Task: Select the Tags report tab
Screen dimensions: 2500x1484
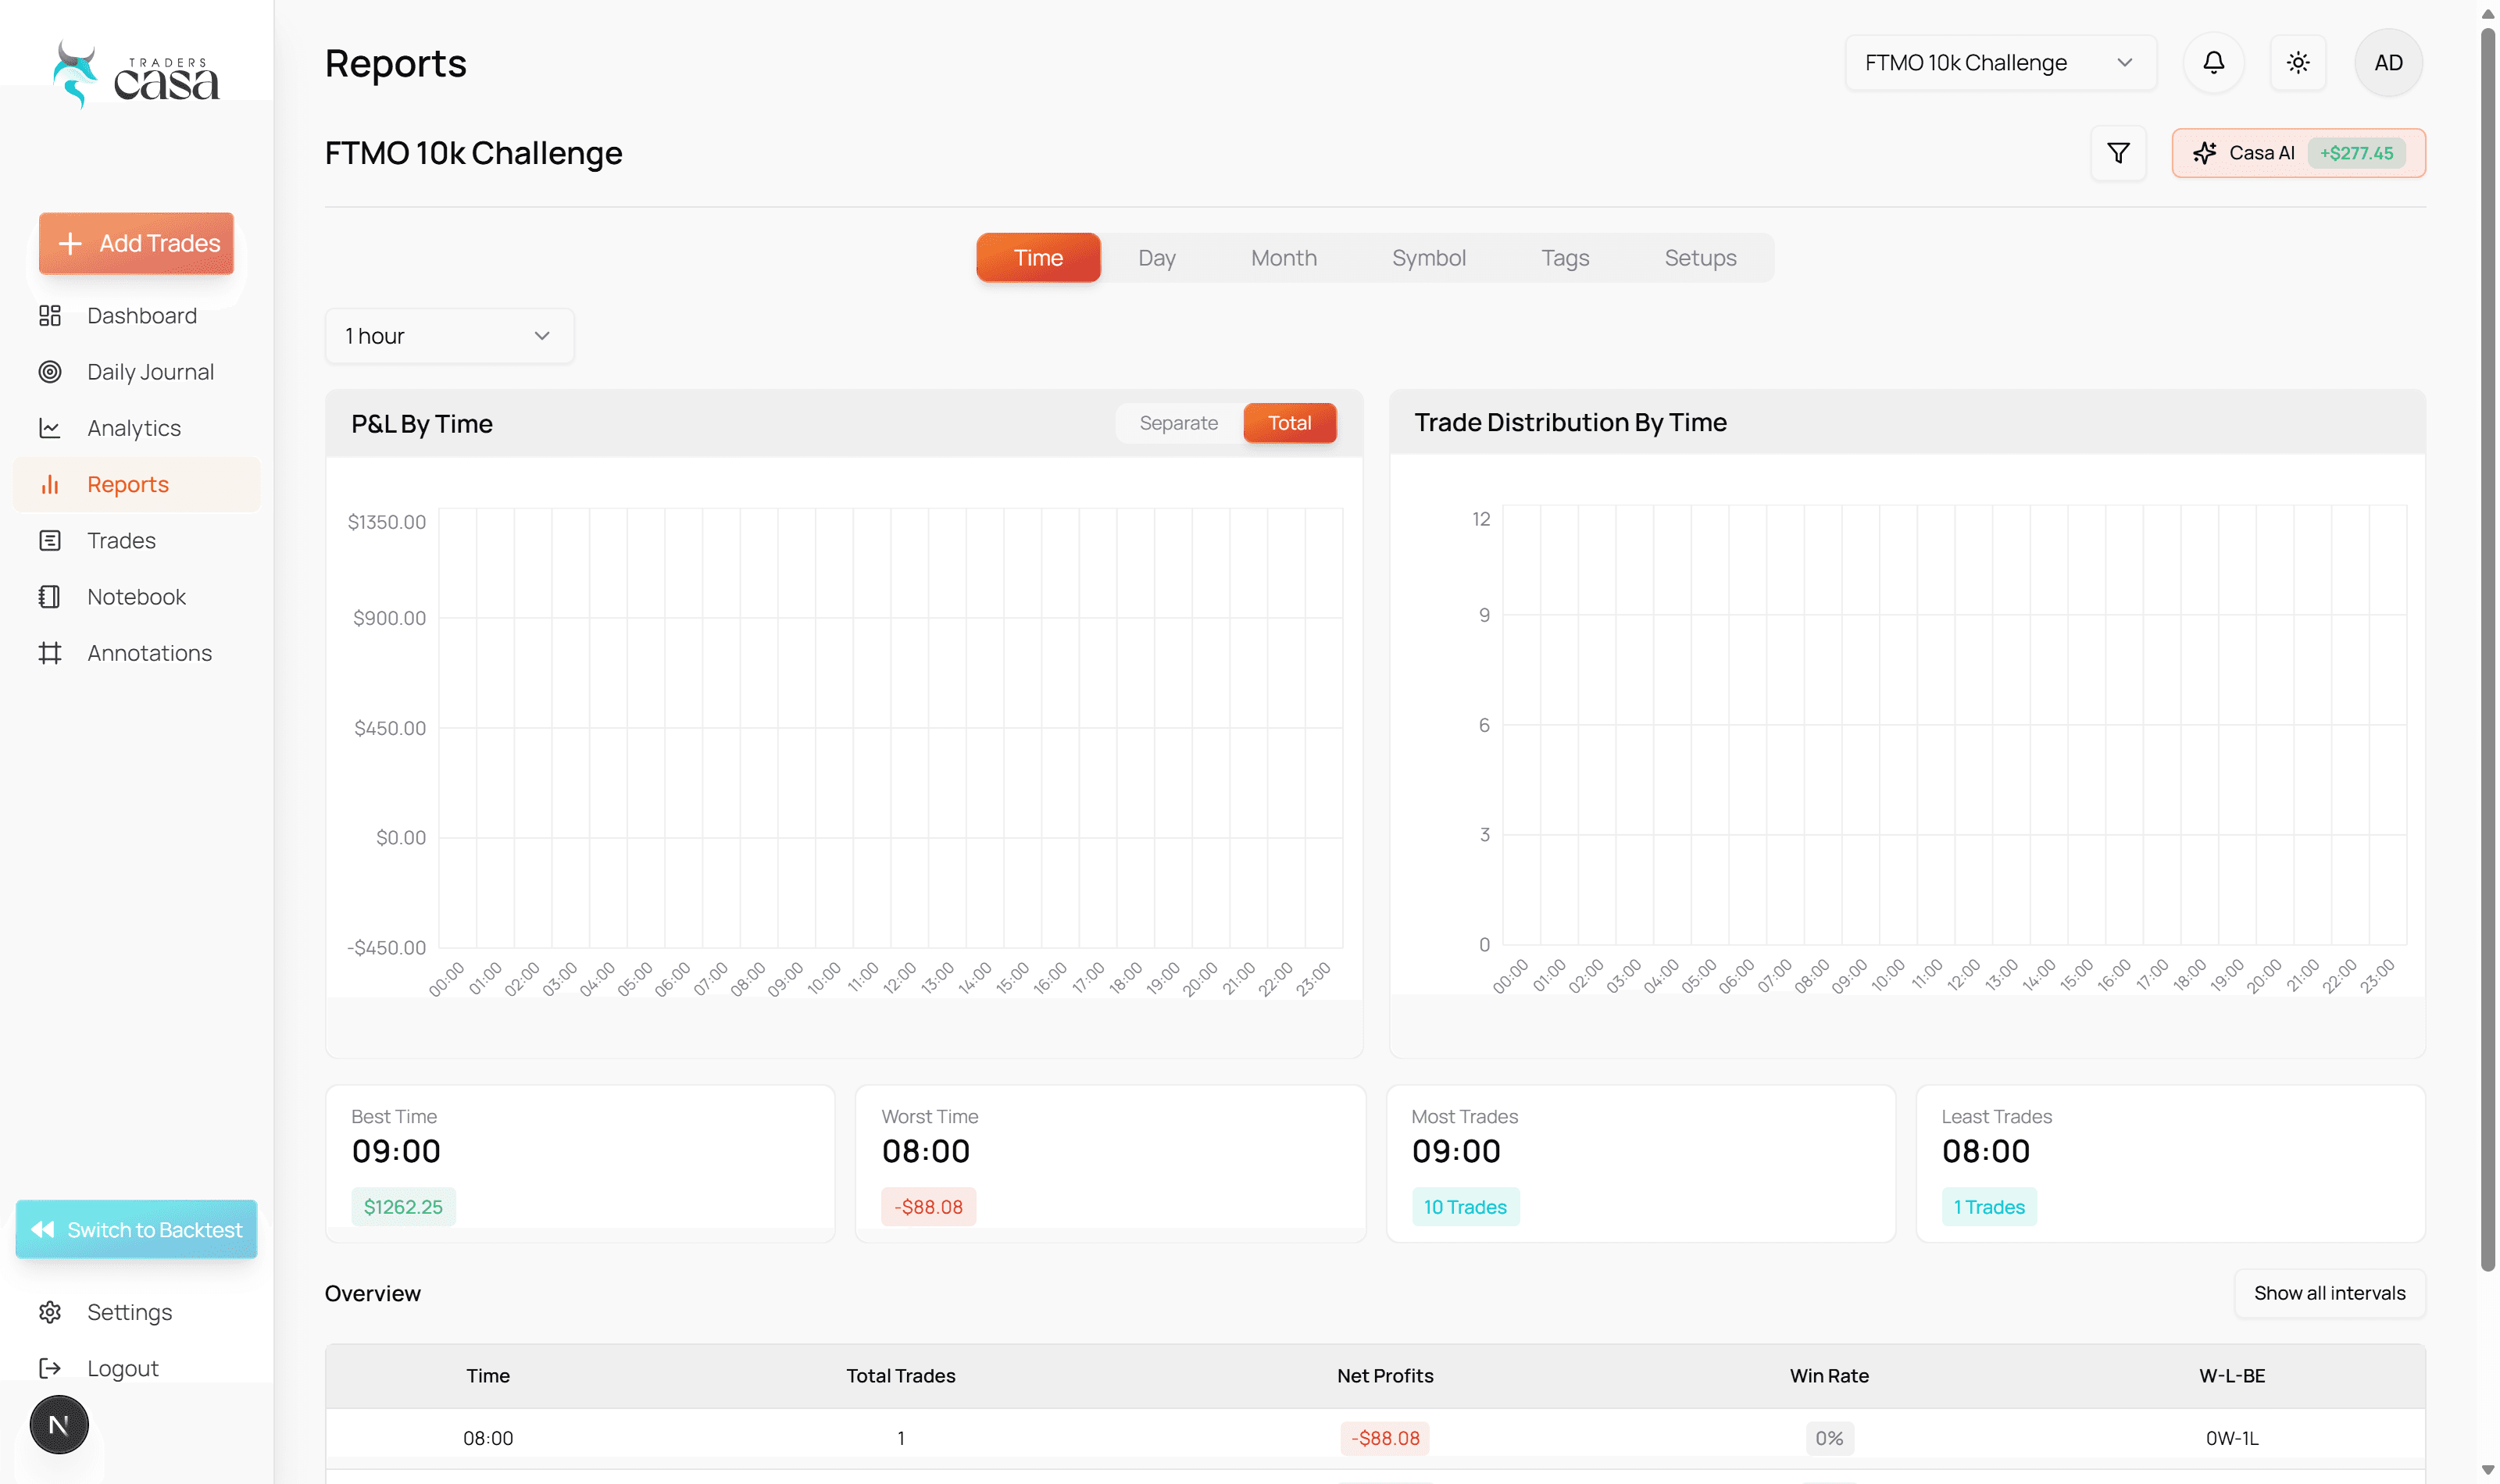Action: (x=1564, y=258)
